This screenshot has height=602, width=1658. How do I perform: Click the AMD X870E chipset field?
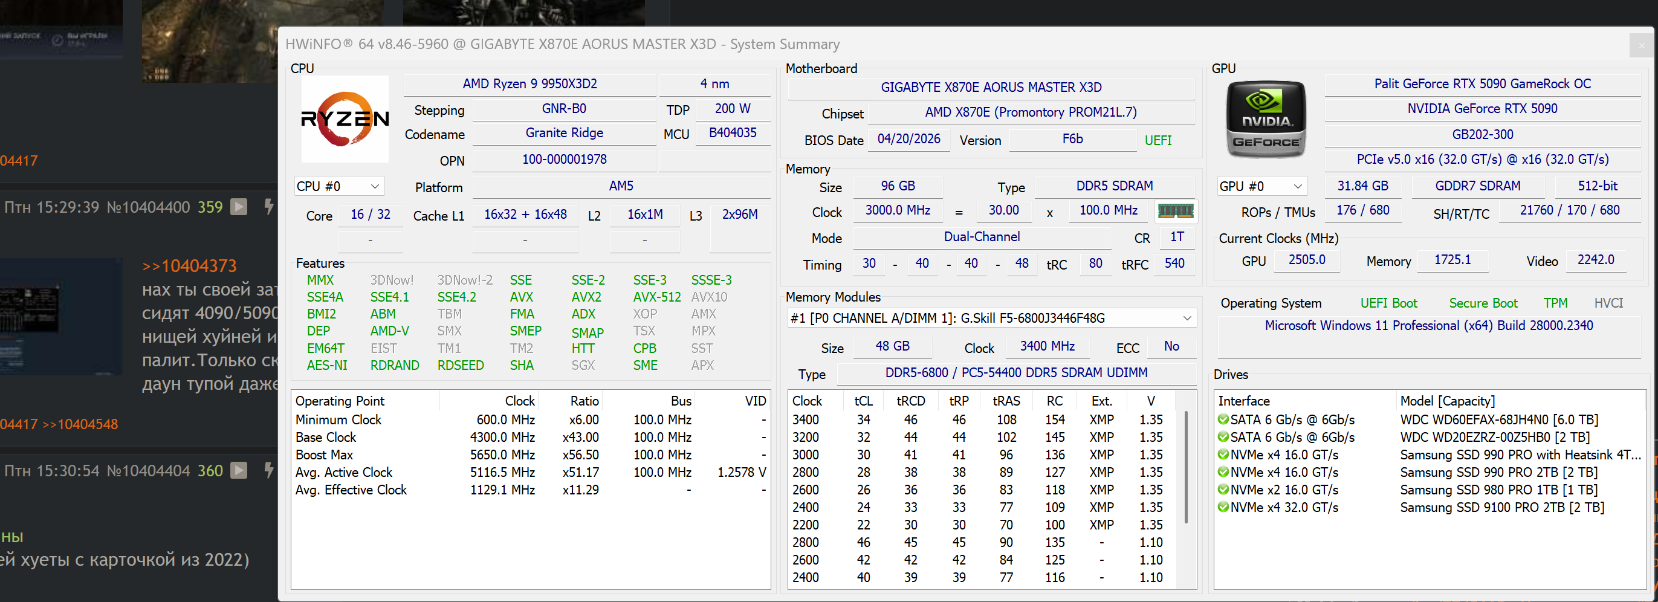coord(1031,112)
